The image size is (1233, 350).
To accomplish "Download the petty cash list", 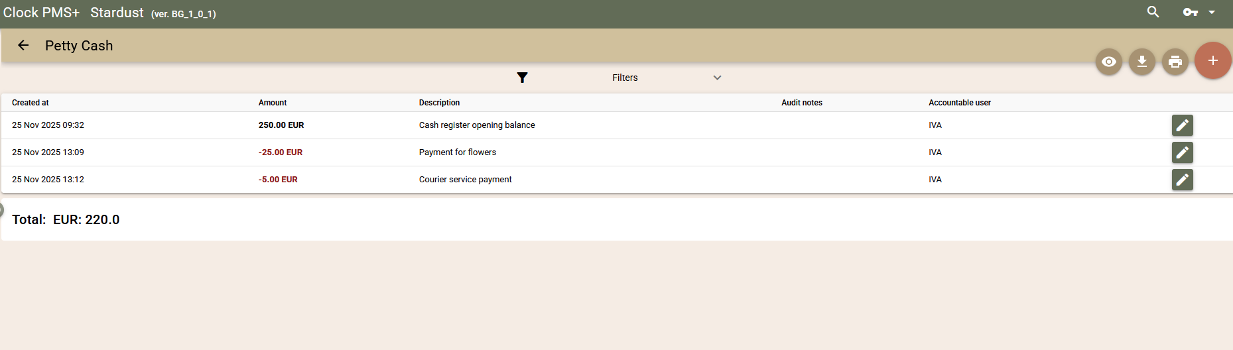I will point(1142,62).
